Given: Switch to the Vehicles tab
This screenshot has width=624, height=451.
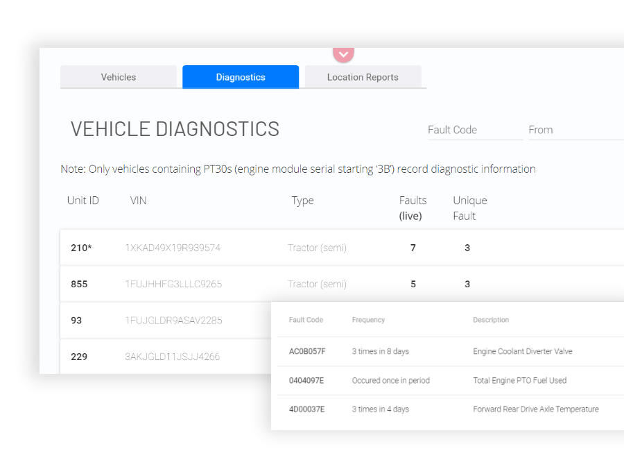Looking at the screenshot, I should point(118,77).
